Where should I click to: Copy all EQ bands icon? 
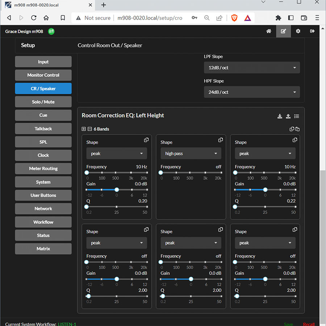[x=292, y=129]
